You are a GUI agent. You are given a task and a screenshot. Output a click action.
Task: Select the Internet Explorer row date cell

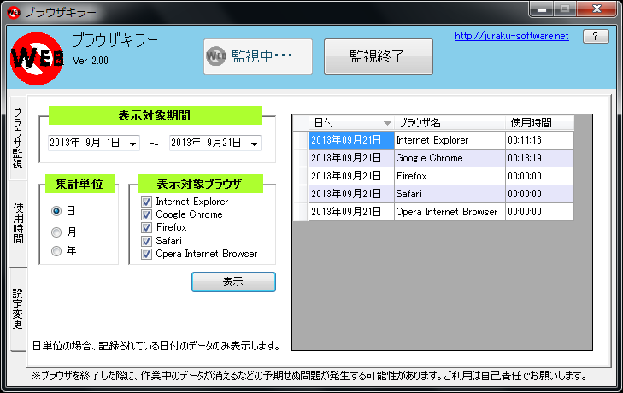(x=351, y=140)
